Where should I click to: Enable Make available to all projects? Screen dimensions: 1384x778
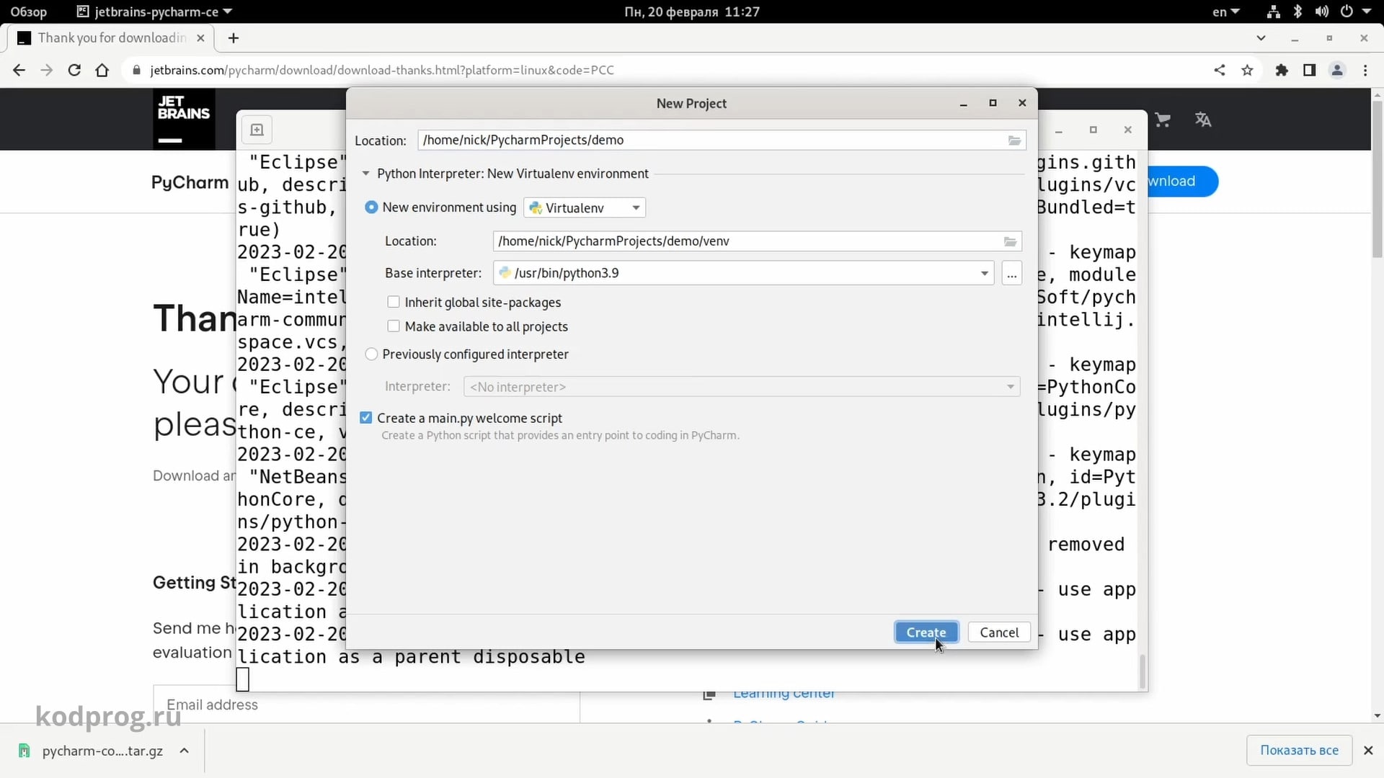coord(394,326)
